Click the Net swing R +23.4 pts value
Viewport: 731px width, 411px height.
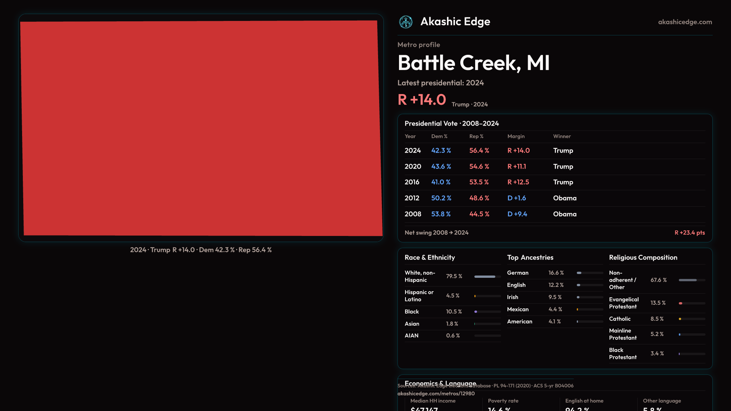coord(690,233)
